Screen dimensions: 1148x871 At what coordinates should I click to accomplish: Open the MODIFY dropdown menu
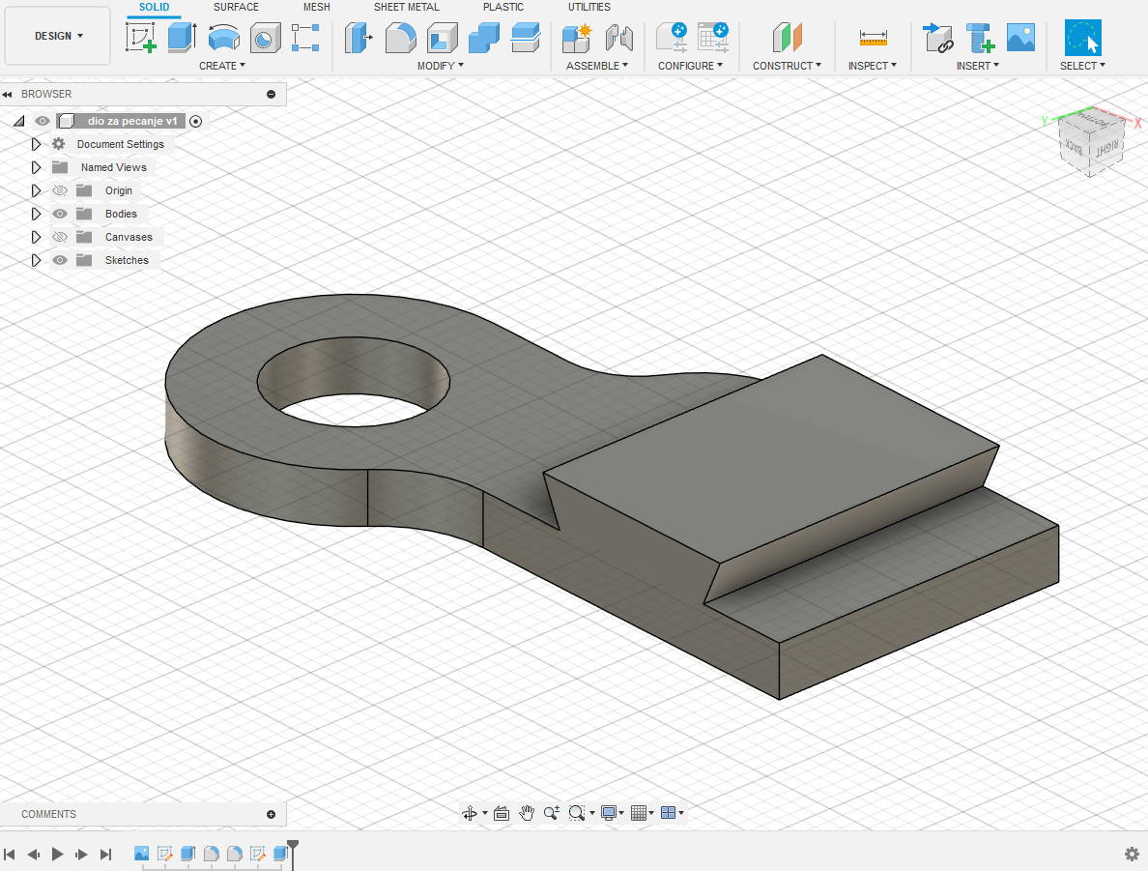point(440,66)
